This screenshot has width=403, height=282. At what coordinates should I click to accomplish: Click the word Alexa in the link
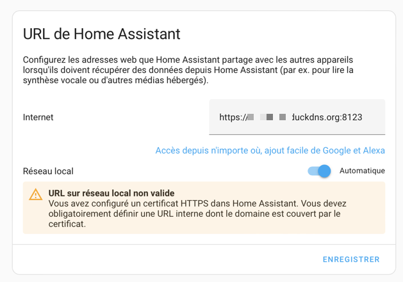tap(374, 150)
